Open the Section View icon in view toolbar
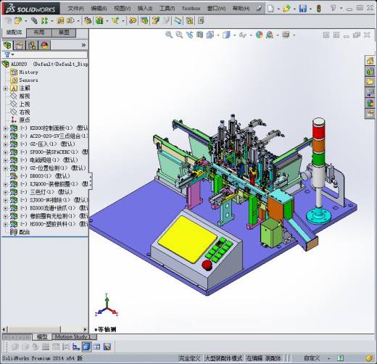This screenshot has height=364, width=377. tap(199, 35)
